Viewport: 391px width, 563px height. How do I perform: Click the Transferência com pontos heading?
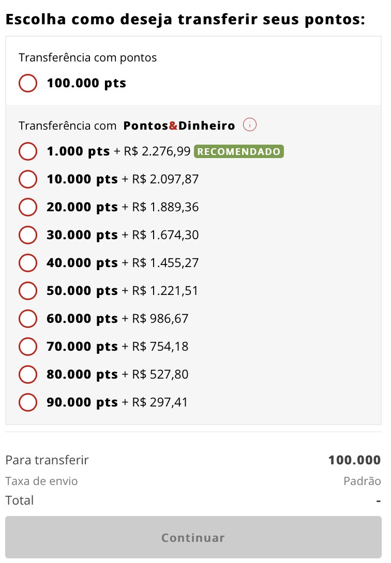pos(87,57)
